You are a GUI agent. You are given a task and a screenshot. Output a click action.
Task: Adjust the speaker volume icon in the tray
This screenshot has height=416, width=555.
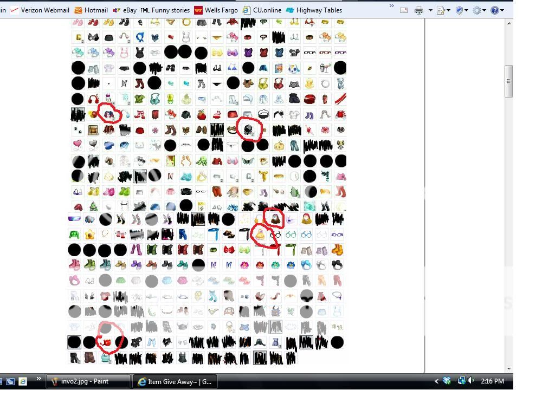coord(470,381)
